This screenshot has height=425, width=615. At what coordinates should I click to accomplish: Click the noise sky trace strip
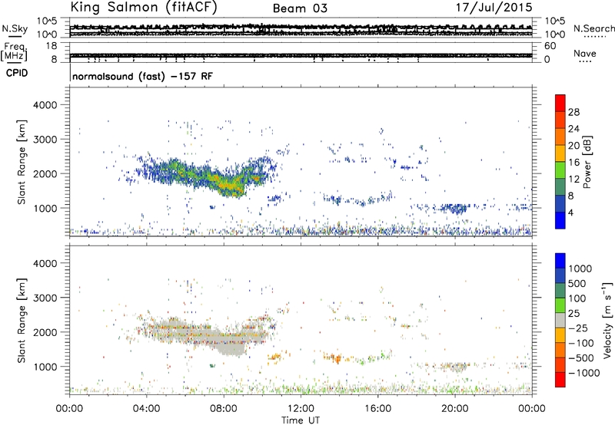301,29
